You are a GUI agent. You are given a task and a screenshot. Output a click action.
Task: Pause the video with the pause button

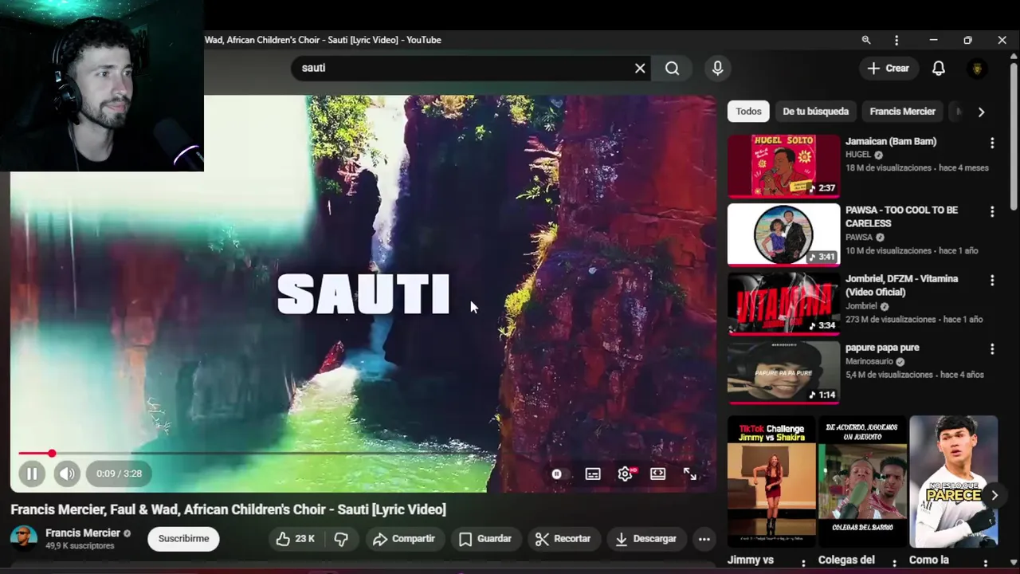click(32, 474)
